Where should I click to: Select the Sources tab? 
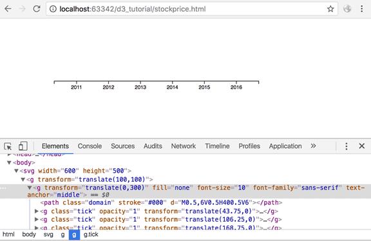tap(122, 146)
